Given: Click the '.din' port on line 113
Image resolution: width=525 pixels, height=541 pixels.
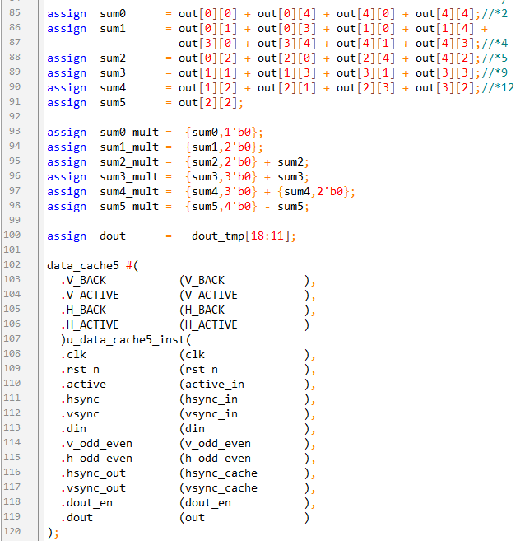Looking at the screenshot, I should (73, 429).
